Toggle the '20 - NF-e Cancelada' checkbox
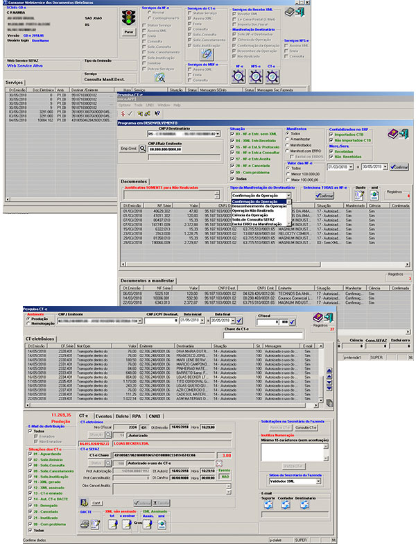Viewport: 416px width, 555px height. pyautogui.click(x=232, y=166)
